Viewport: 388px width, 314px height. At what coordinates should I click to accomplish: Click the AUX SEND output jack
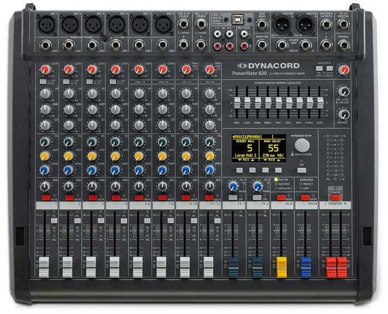[262, 24]
